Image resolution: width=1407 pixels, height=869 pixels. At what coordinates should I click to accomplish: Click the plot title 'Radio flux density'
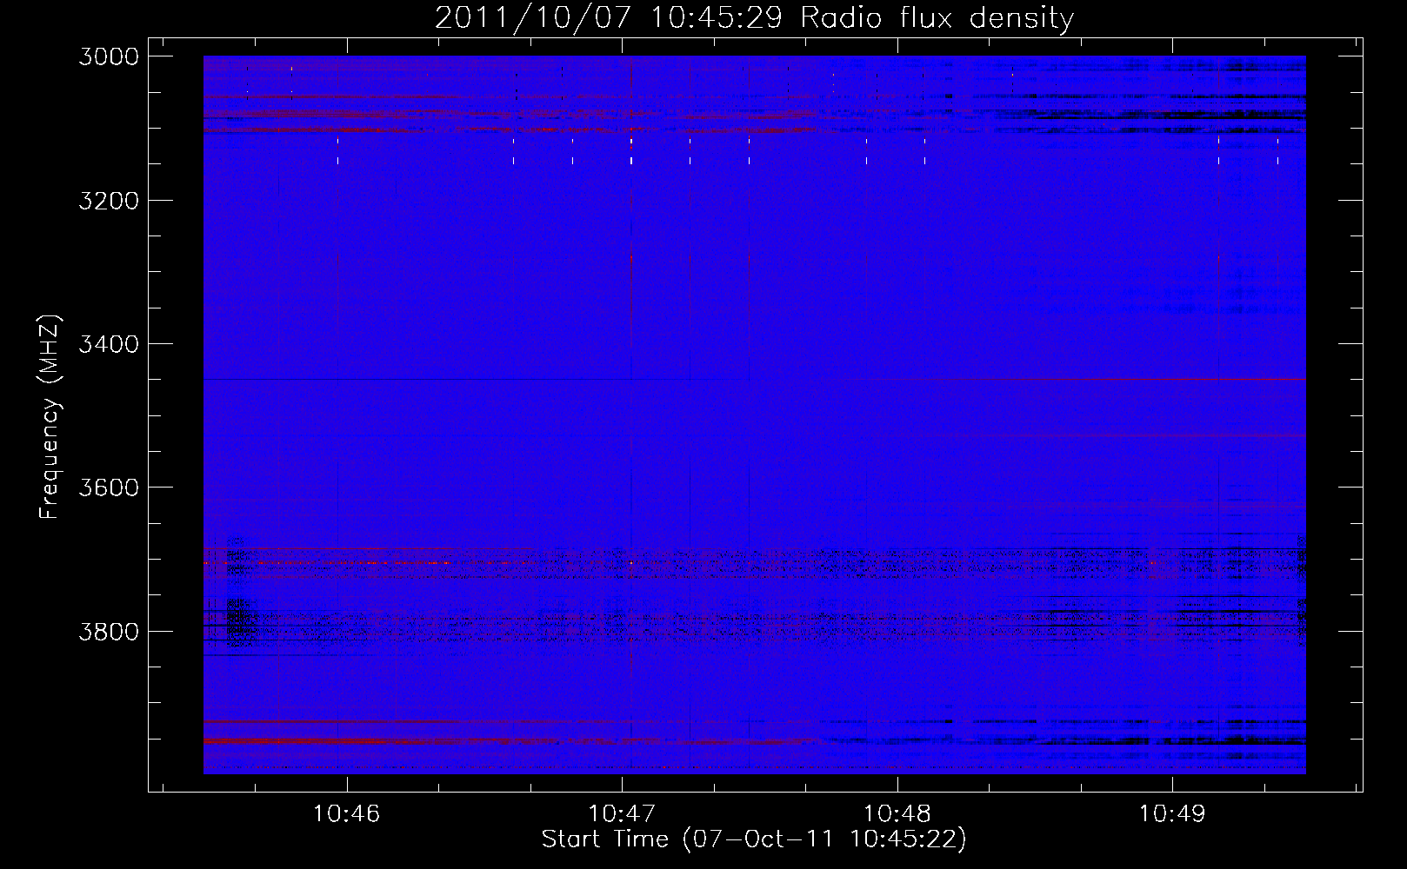(937, 18)
